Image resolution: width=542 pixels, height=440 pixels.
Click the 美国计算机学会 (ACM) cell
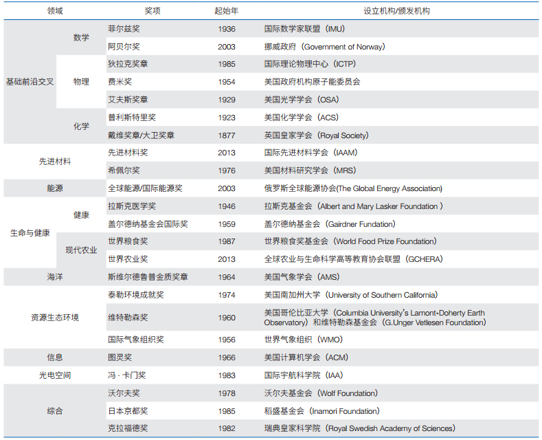pos(306,357)
